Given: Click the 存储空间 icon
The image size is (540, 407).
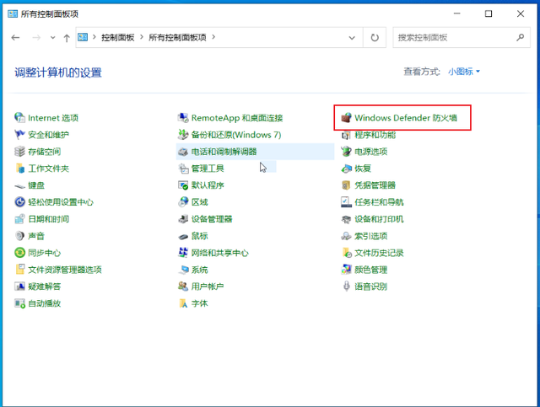Looking at the screenshot, I should 19,152.
